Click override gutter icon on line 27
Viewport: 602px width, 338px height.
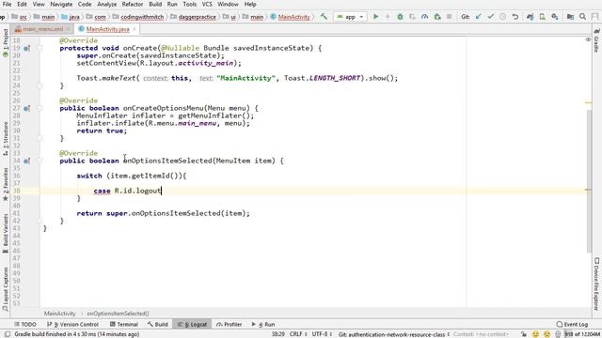click(26, 109)
